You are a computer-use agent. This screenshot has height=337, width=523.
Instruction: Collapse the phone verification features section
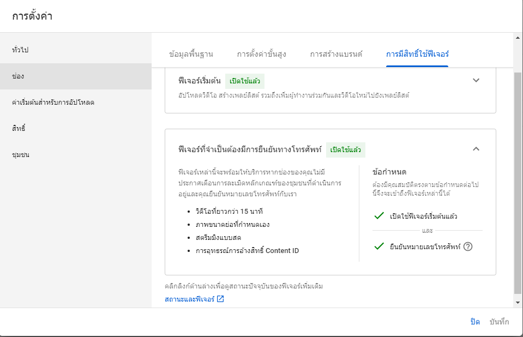click(476, 149)
